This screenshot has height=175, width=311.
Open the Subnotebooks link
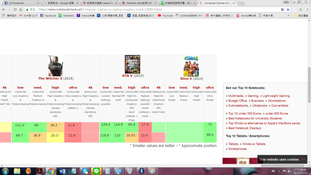(238, 105)
